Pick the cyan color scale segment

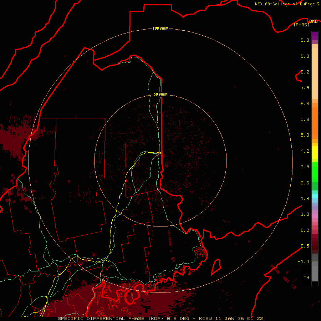(315, 196)
